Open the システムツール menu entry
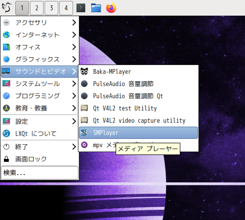Image resolution: width=245 pixels, height=220 pixels. pos(40,84)
